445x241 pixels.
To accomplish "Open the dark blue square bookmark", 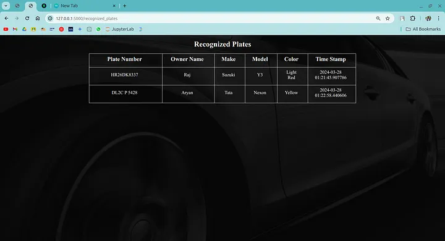I will pos(70,29).
